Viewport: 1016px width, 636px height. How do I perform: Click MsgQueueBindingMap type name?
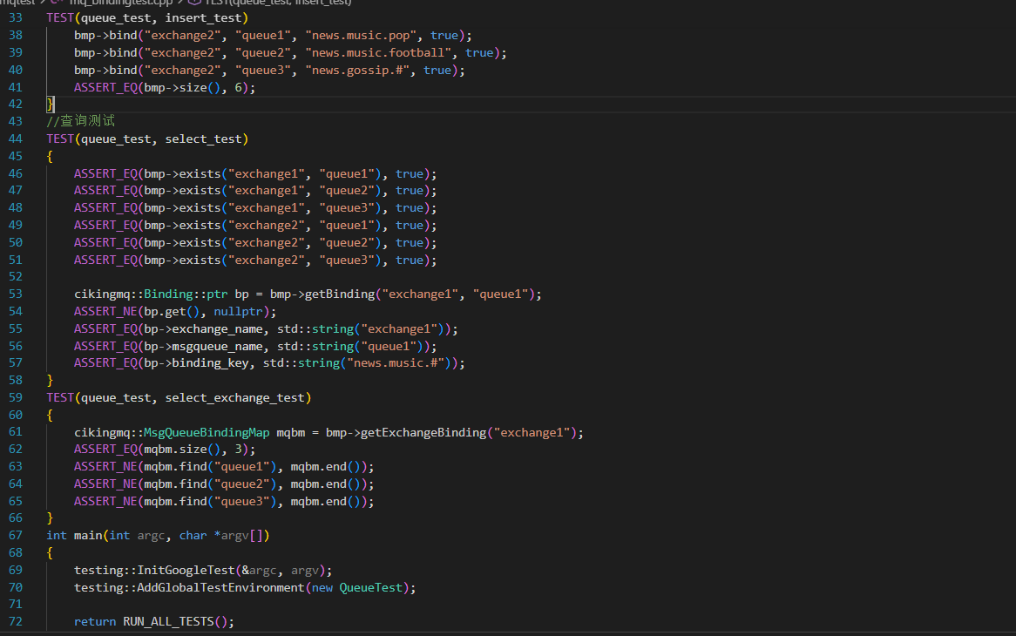(x=207, y=432)
